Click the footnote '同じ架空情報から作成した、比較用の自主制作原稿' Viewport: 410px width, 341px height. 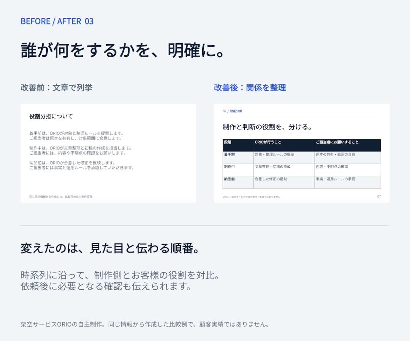pos(61,196)
